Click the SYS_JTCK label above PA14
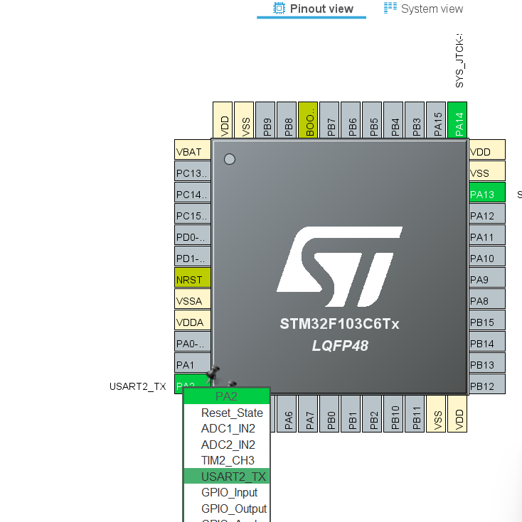The image size is (522, 522). point(459,60)
